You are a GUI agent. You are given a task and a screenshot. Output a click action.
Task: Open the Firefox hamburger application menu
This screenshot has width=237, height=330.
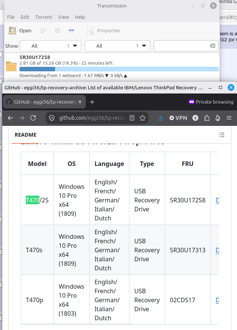tap(229, 118)
